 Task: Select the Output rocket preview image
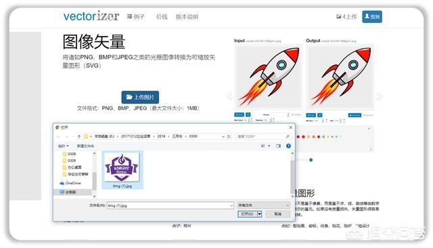point(340,77)
